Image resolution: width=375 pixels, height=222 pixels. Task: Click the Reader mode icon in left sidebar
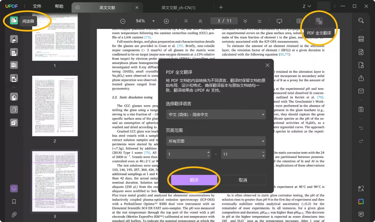click(14, 20)
